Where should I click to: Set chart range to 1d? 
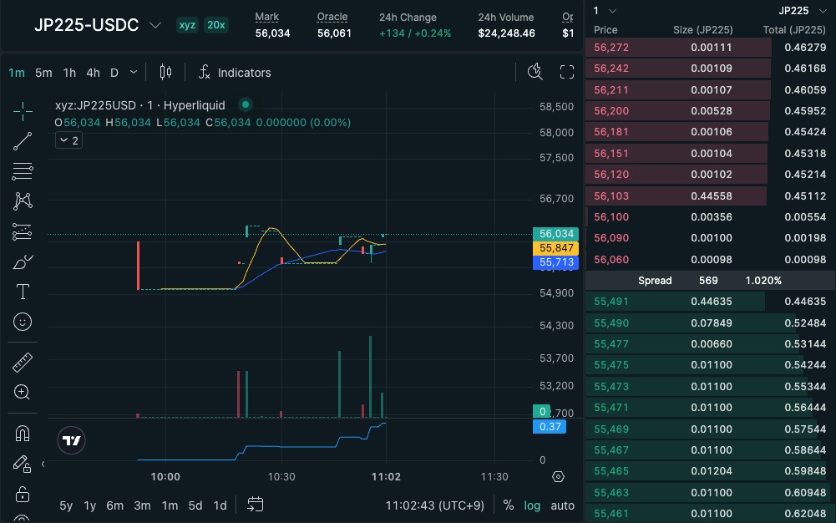coord(220,505)
